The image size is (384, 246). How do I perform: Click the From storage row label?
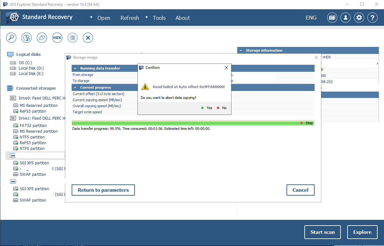(x=83, y=75)
